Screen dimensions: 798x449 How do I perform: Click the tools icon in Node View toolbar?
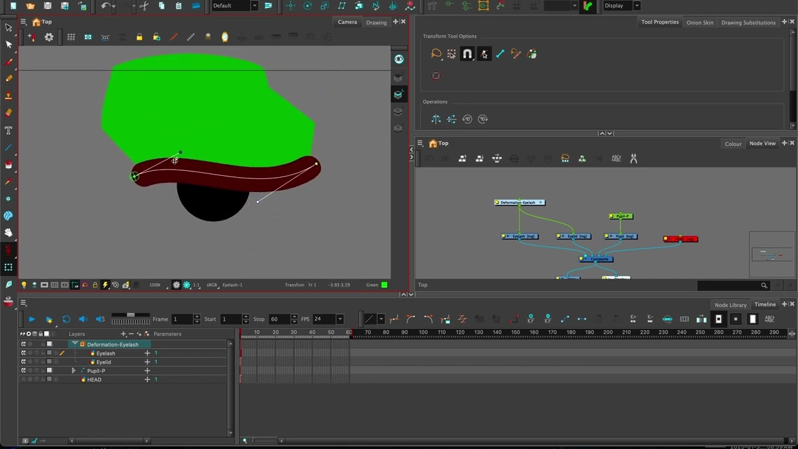coord(633,158)
